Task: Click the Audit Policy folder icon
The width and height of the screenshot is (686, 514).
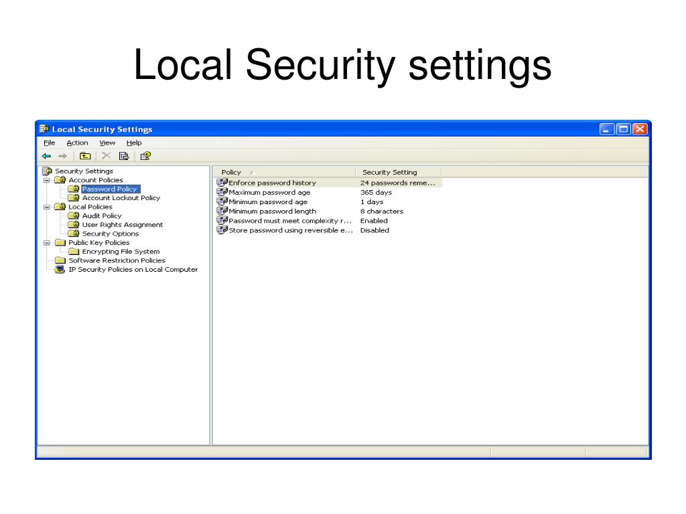Action: 74,216
